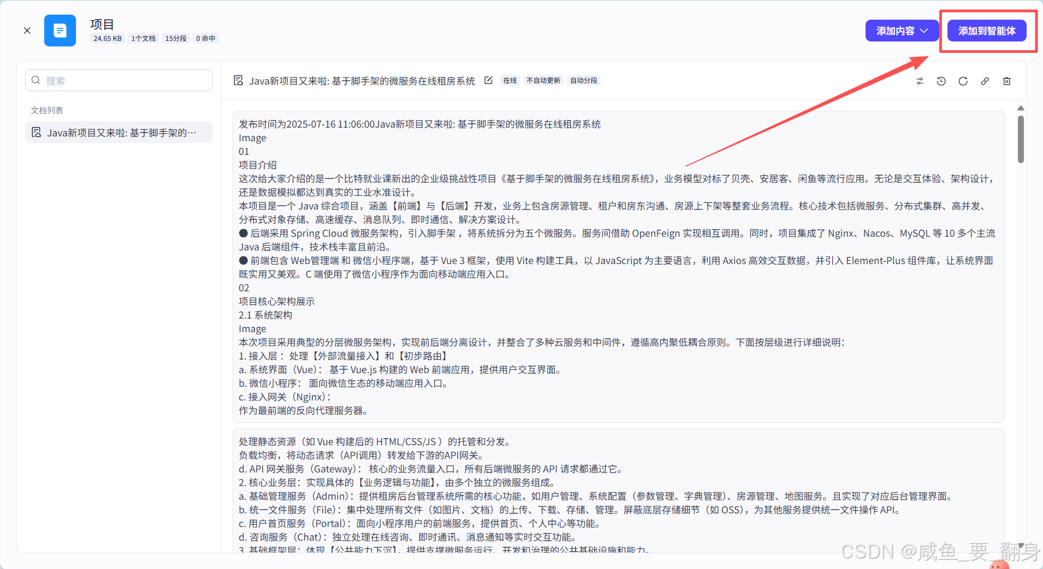Screen dimensions: 1043x569
Task: Click the 15分段 badge
Action: coord(176,38)
